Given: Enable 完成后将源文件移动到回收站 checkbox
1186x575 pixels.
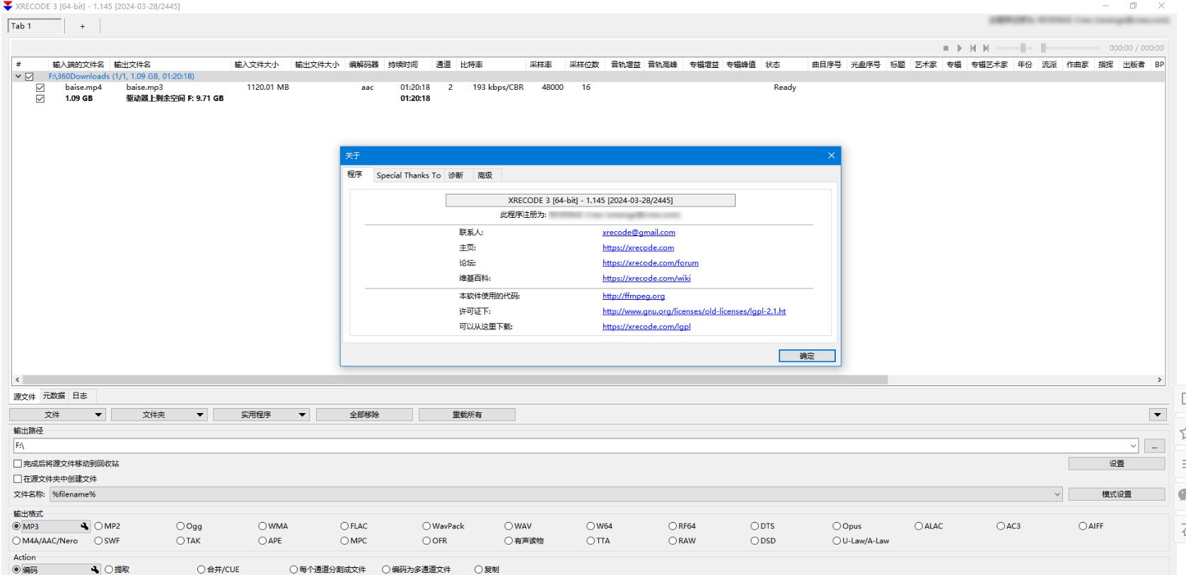Looking at the screenshot, I should coord(18,464).
